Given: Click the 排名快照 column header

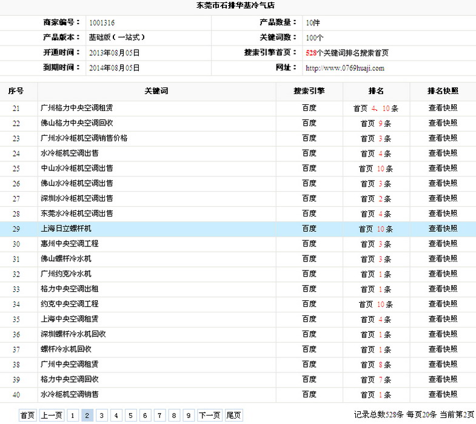Looking at the screenshot, I should pos(443,91).
